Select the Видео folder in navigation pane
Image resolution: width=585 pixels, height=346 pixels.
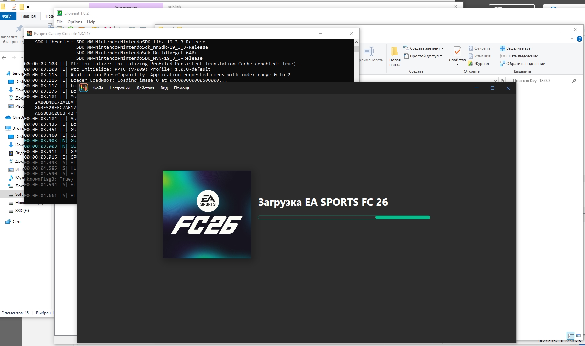[x=16, y=153]
